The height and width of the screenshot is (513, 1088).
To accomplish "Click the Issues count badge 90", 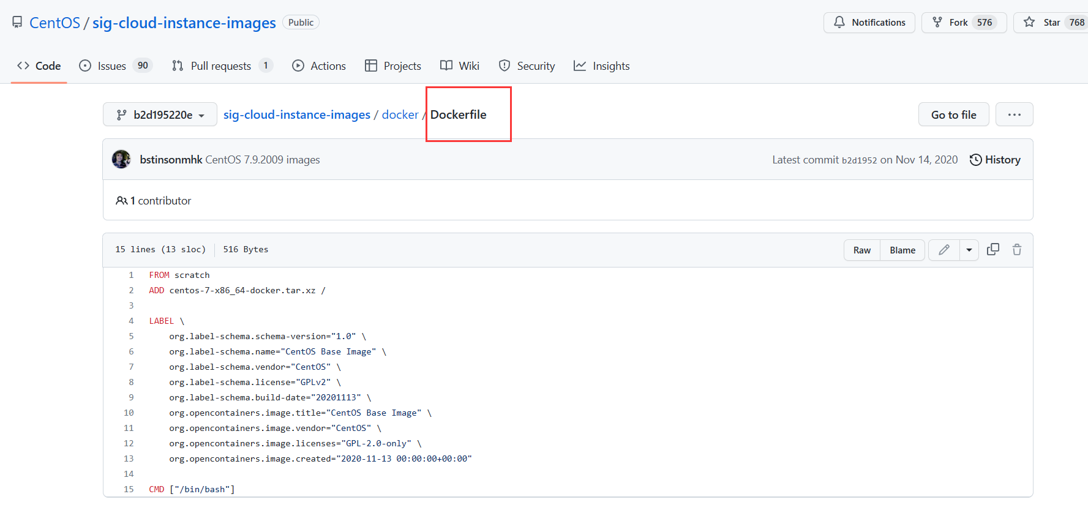I will tap(143, 66).
